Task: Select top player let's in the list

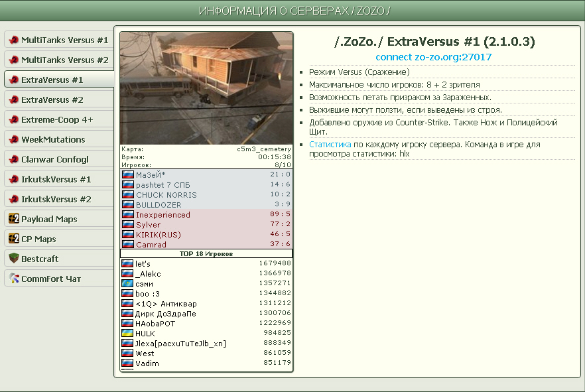Action: click(x=143, y=264)
